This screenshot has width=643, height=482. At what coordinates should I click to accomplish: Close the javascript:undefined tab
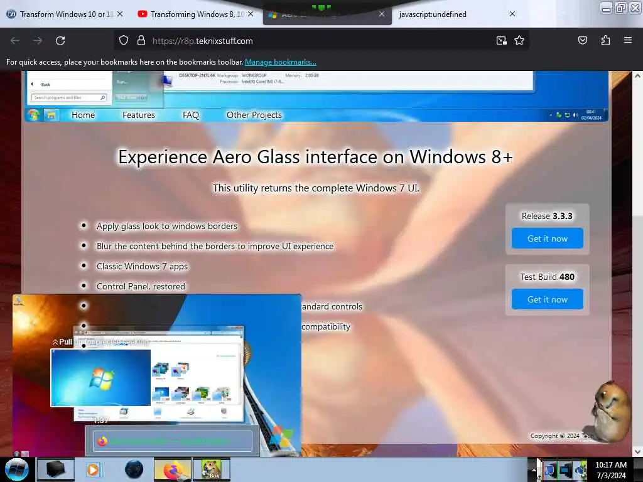[x=512, y=14]
